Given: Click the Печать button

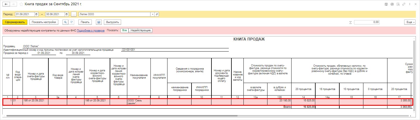Looking at the screenshot, I should 85,22.
